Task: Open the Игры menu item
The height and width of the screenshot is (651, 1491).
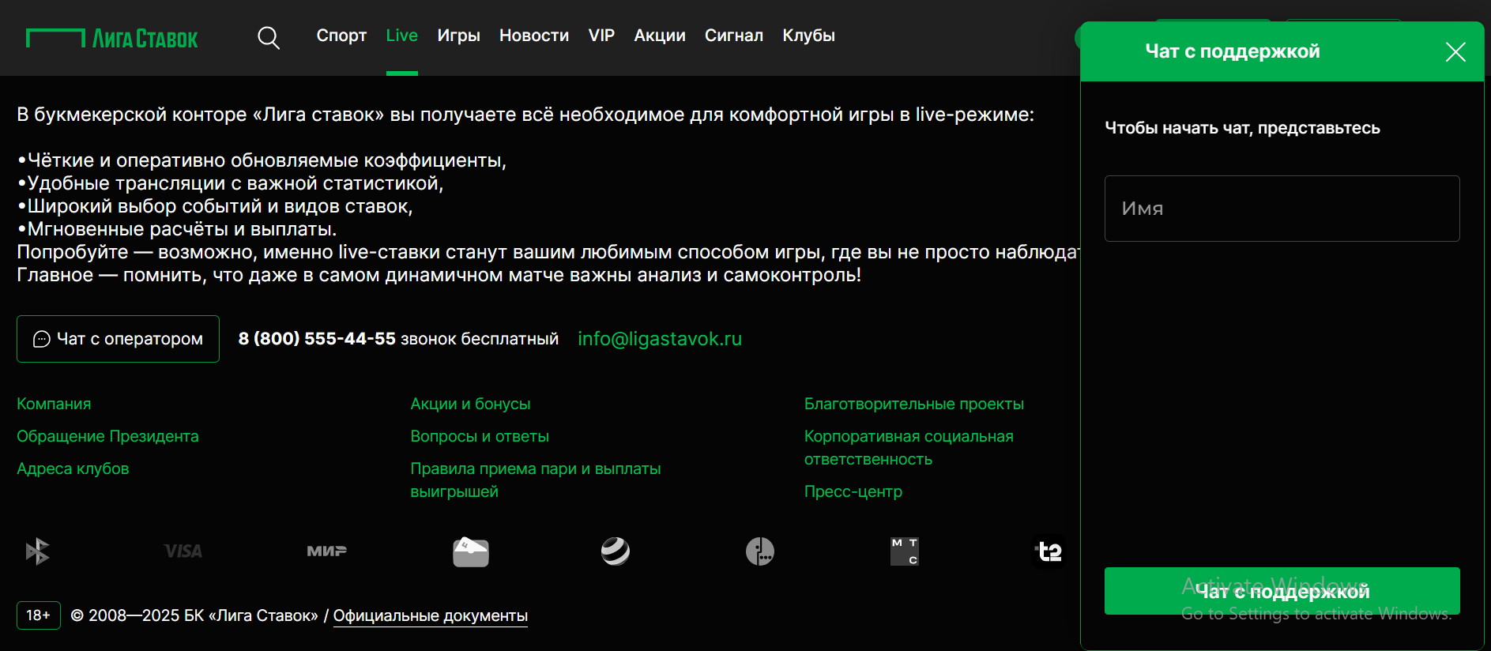Action: click(459, 36)
